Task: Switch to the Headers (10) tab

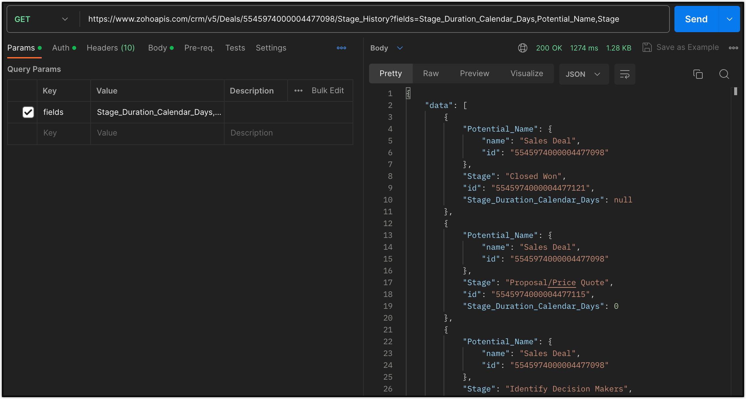Action: click(x=111, y=48)
